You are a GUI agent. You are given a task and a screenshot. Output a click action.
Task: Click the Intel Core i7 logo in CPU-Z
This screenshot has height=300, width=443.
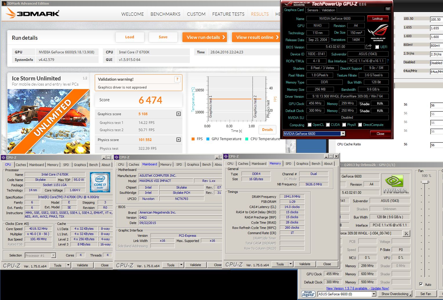tap(100, 182)
